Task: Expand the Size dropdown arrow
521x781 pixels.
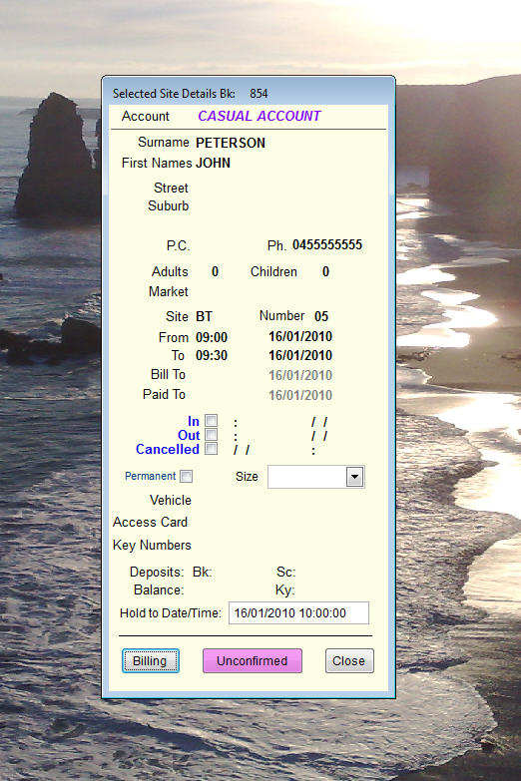Action: [x=354, y=477]
